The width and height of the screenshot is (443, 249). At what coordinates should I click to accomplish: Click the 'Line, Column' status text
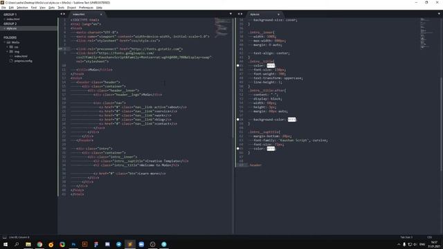tap(19, 237)
